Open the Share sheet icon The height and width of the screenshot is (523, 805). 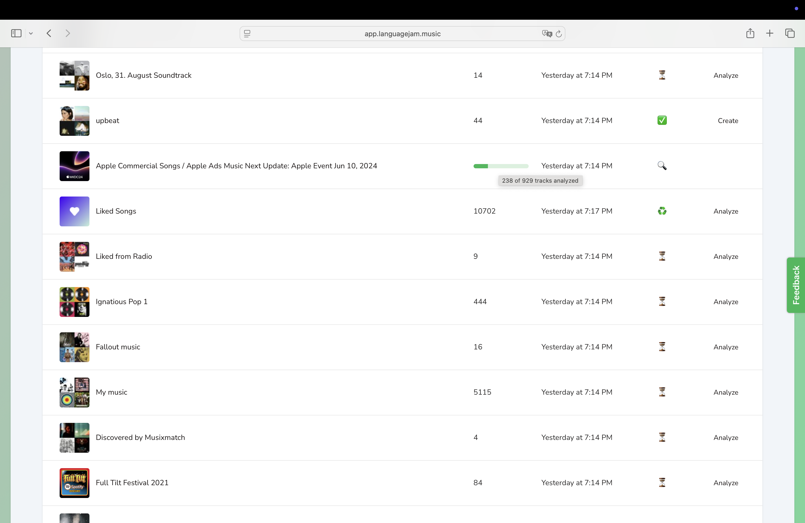[750, 33]
